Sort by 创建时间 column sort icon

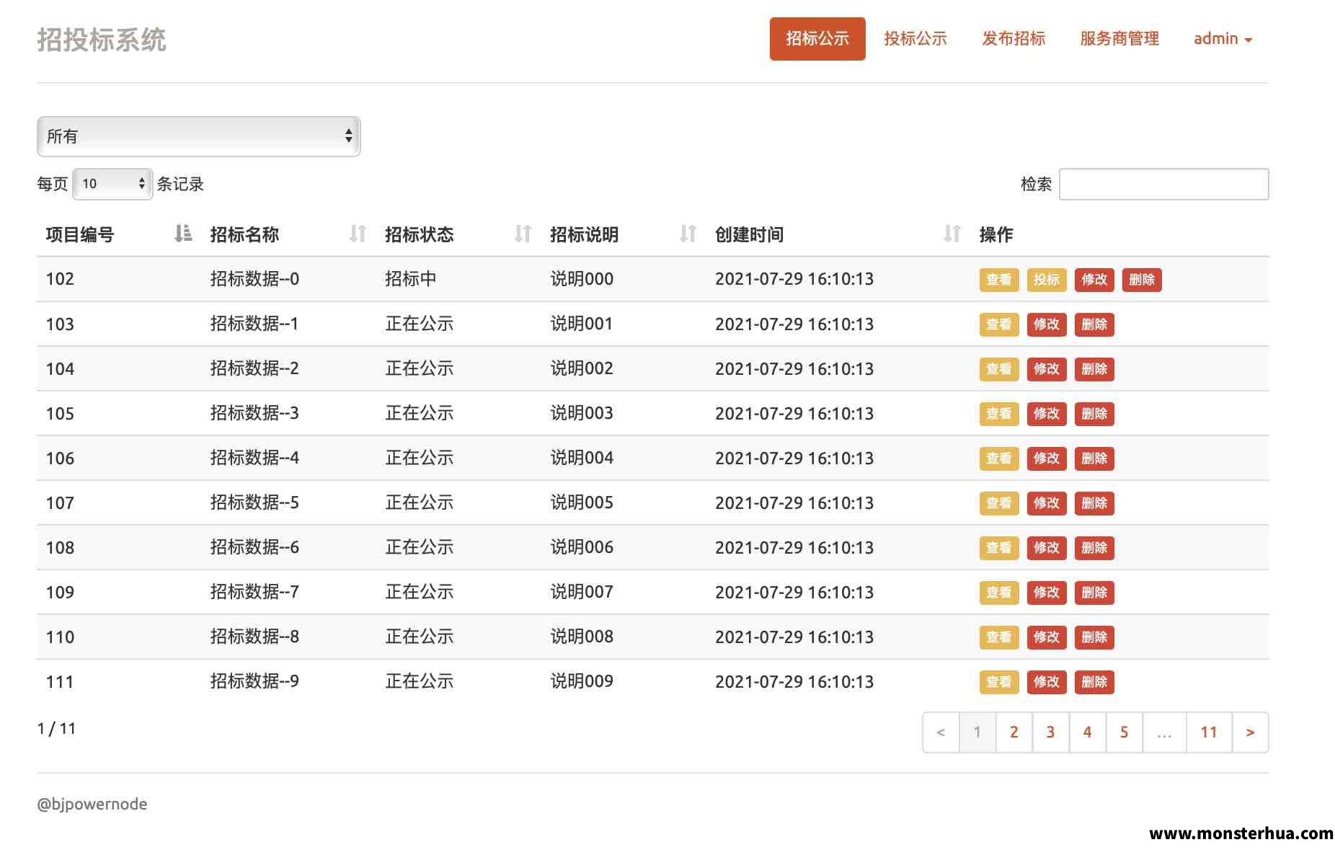coord(952,234)
